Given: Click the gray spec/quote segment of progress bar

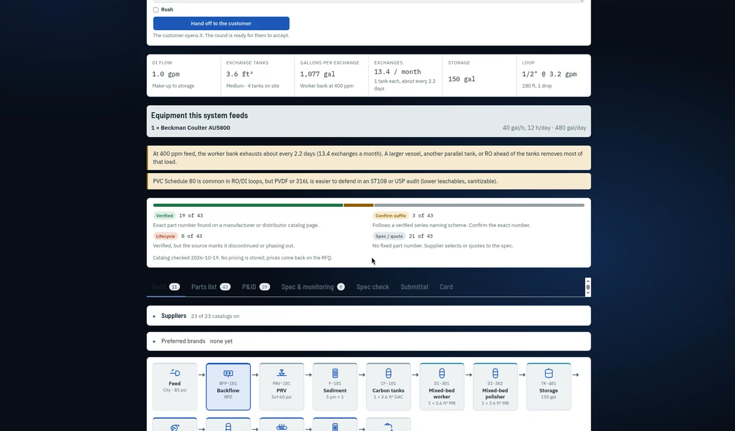Looking at the screenshot, I should (479, 205).
